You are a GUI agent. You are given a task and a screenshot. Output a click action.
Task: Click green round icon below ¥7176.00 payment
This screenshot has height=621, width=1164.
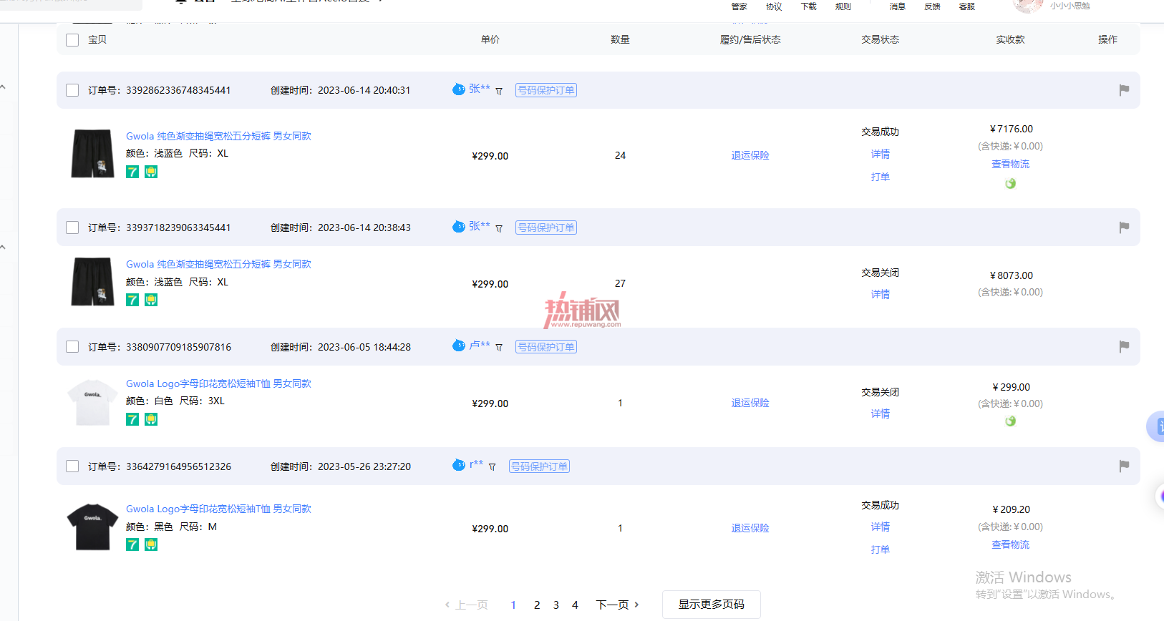point(1010,184)
